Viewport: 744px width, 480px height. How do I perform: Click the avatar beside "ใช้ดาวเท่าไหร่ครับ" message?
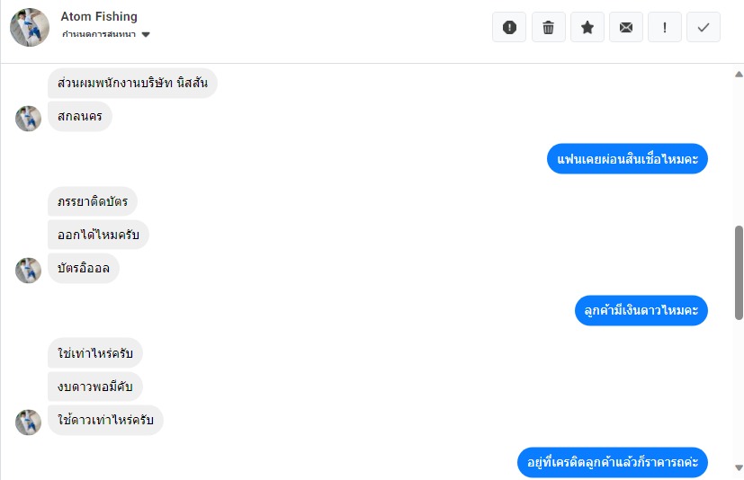(x=29, y=422)
